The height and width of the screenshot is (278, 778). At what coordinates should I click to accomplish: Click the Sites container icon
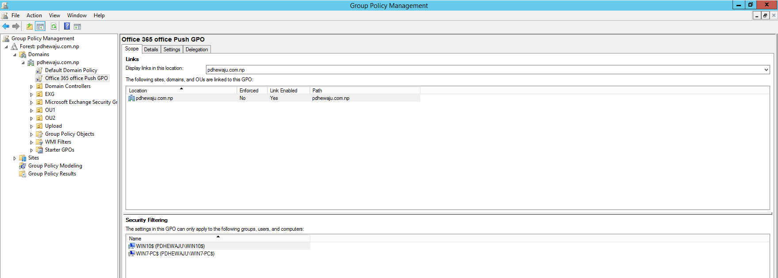pos(23,158)
